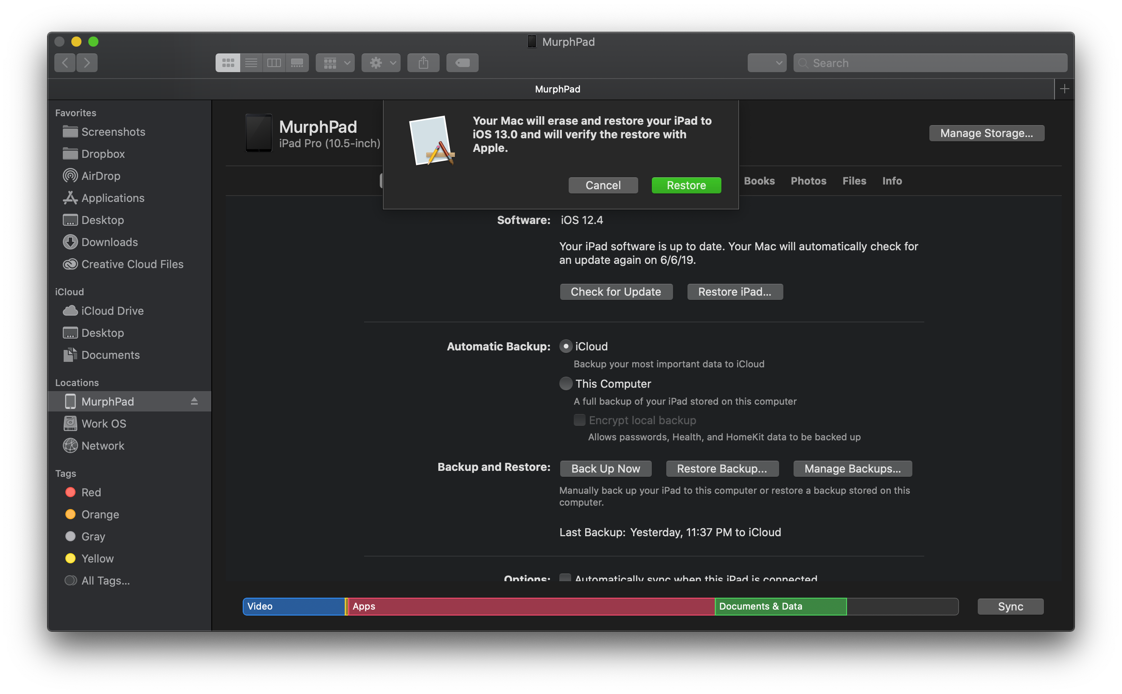This screenshot has height=694, width=1122.
Task: Switch to the Info tab
Action: coord(892,181)
